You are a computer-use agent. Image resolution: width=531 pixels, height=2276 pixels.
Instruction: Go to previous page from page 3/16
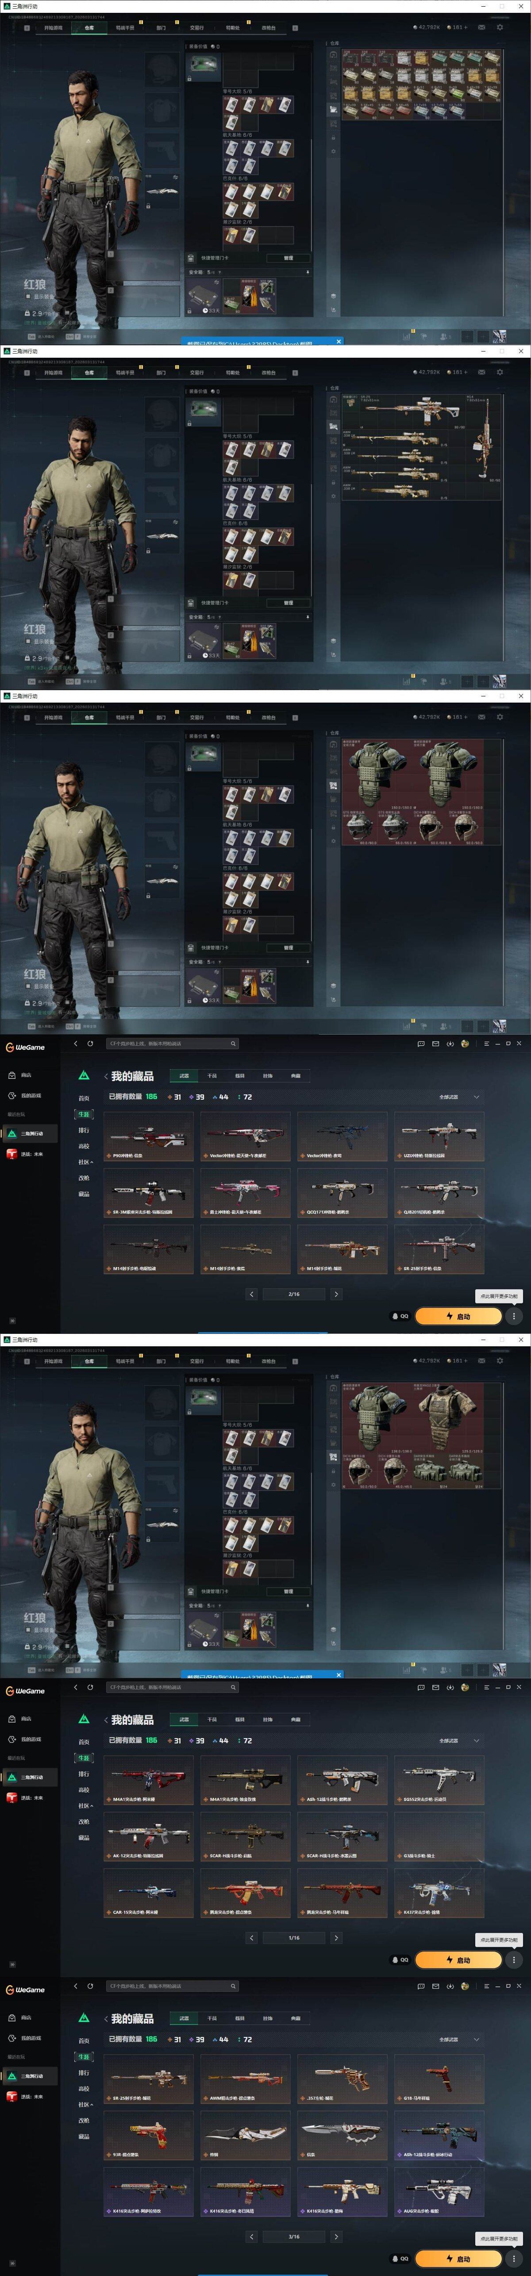pos(252,2236)
